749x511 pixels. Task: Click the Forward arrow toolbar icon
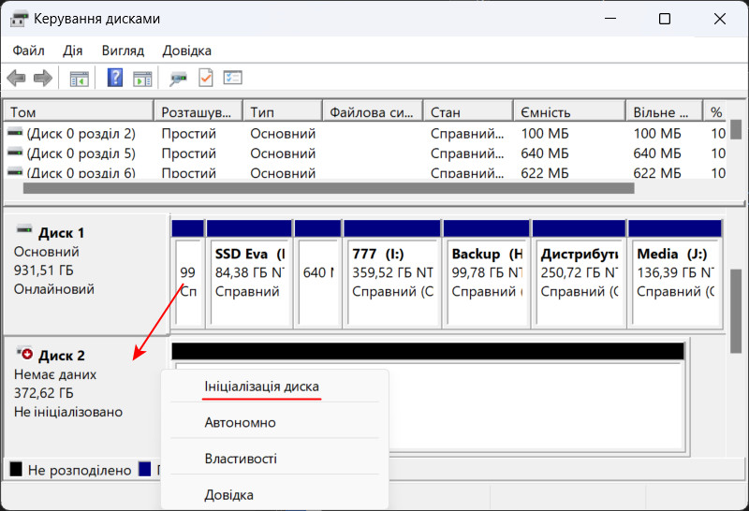[43, 78]
